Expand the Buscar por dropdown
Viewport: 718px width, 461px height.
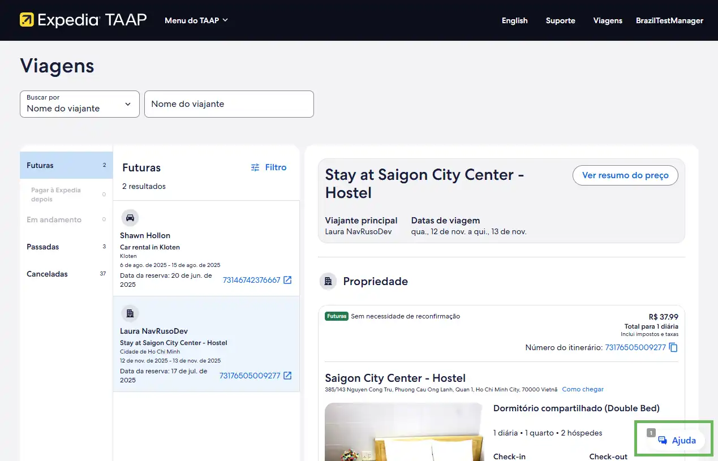click(80, 104)
